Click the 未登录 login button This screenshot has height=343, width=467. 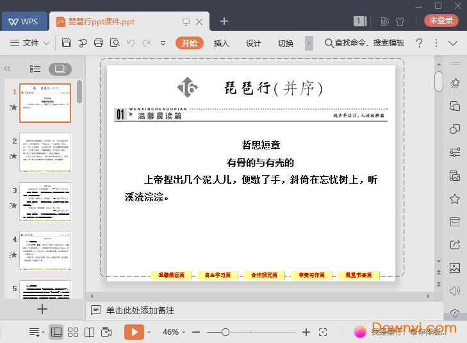click(x=441, y=21)
